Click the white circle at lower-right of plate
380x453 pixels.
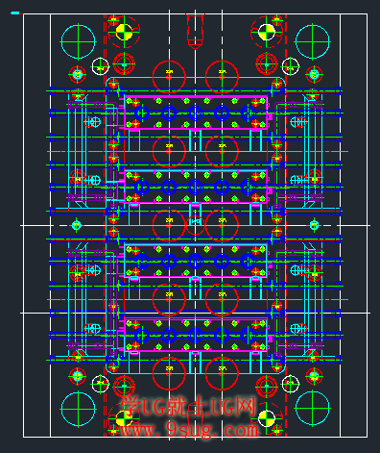coord(290,384)
